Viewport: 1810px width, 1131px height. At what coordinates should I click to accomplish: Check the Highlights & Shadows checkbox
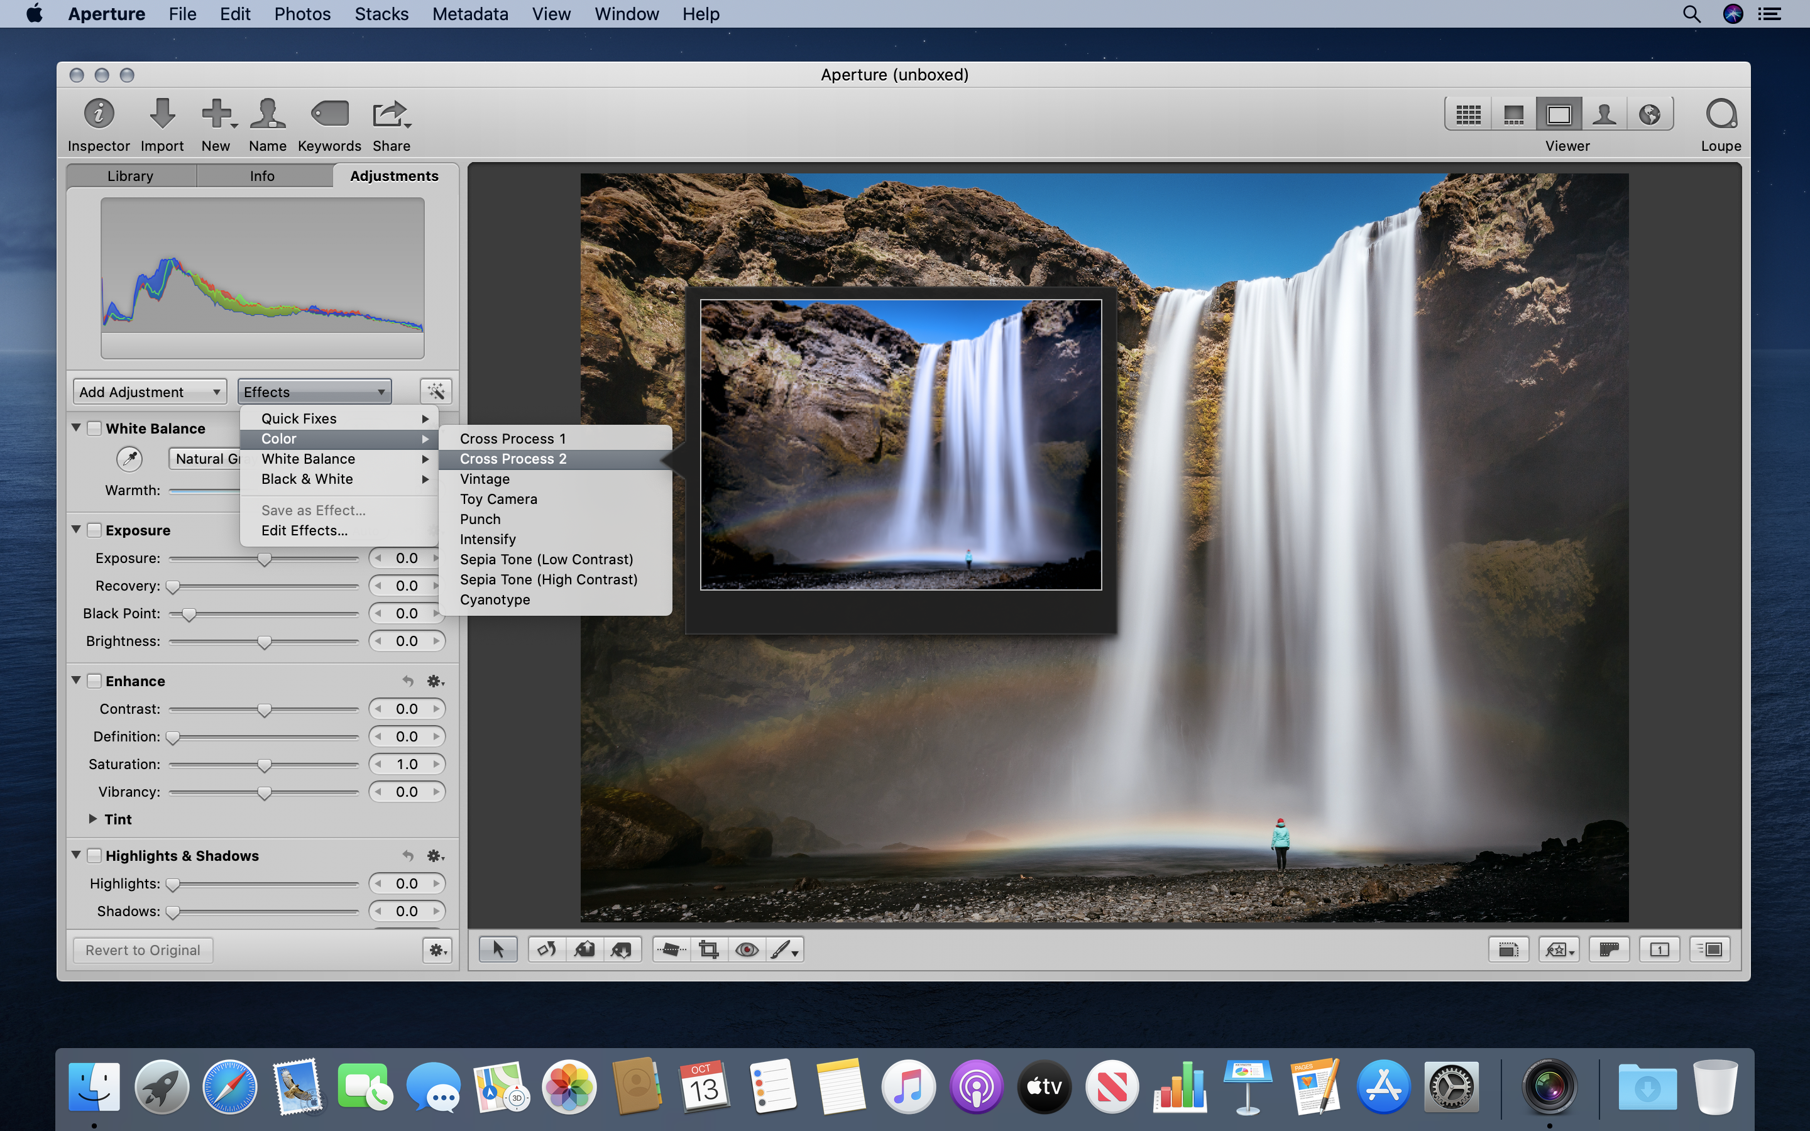pyautogui.click(x=95, y=856)
